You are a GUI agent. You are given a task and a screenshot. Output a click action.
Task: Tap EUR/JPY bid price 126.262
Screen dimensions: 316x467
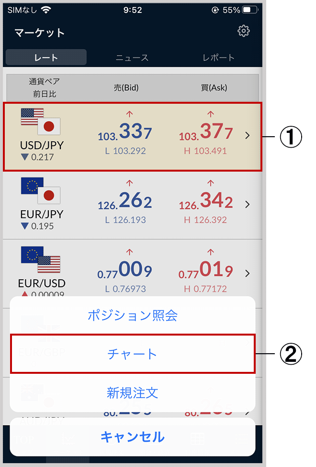[125, 200]
